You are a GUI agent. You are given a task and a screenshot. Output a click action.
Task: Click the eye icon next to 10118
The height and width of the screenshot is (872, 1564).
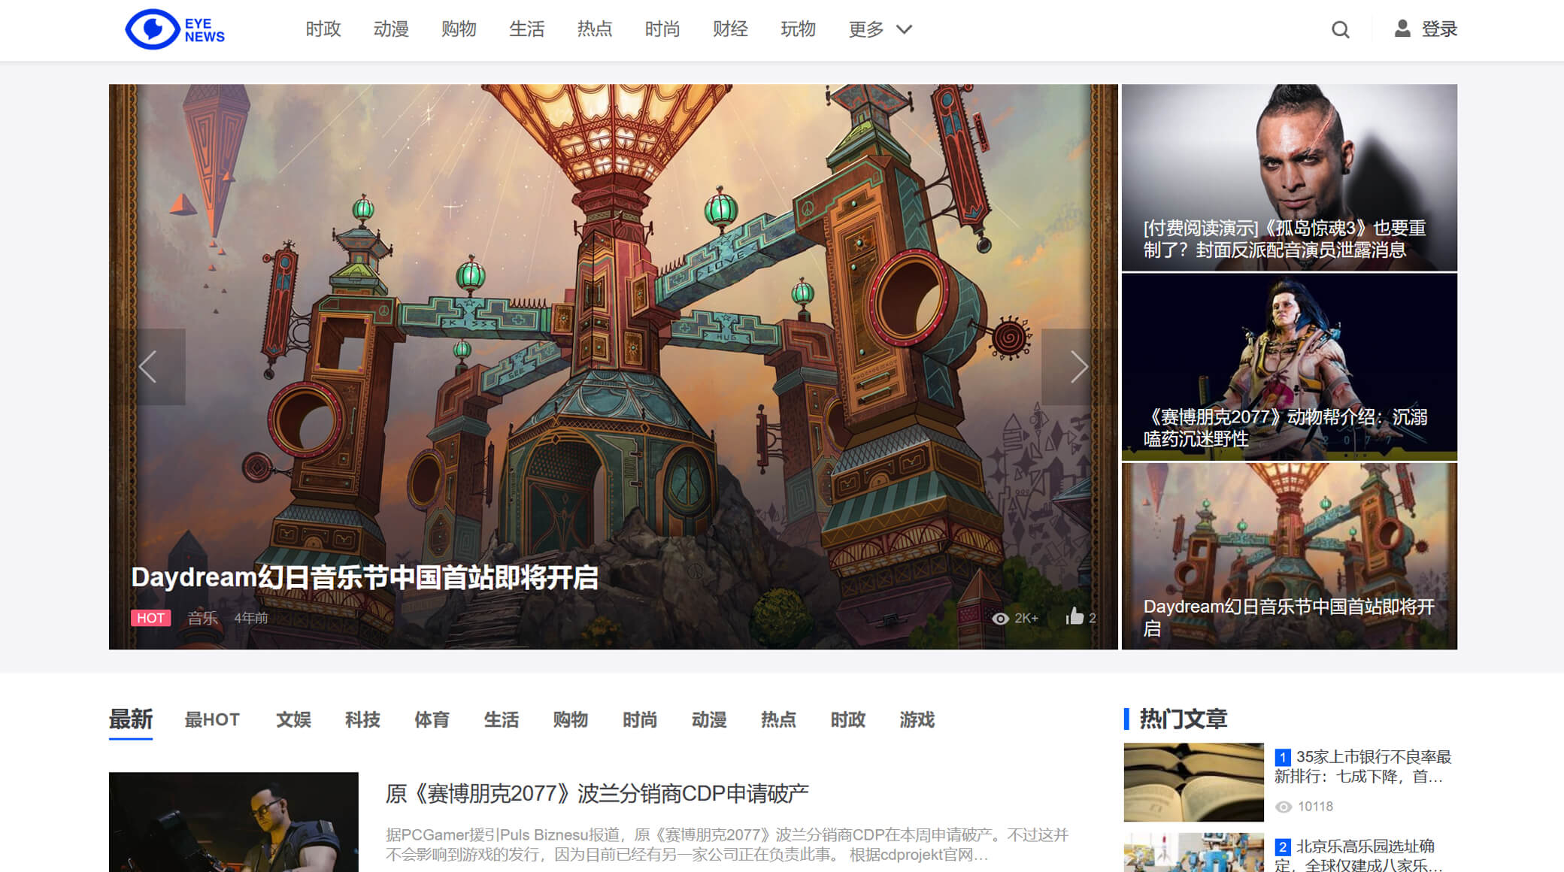[1284, 807]
